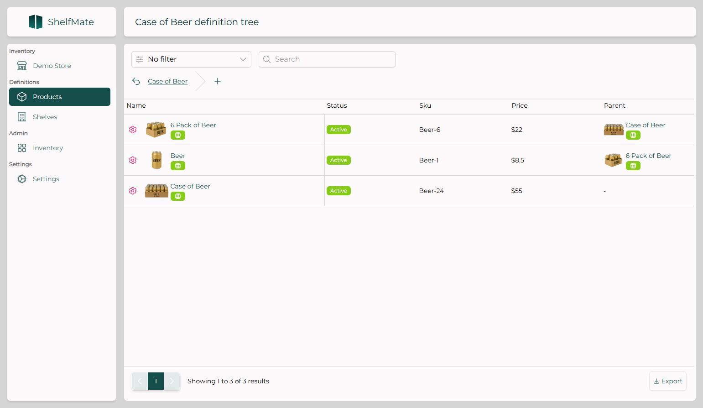Viewport: 703px width, 408px height.
Task: Click the green globe badge under 6 Pack of Beer name
Action: click(178, 135)
